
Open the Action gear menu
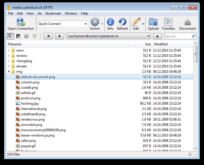pyautogui.click(x=95, y=22)
